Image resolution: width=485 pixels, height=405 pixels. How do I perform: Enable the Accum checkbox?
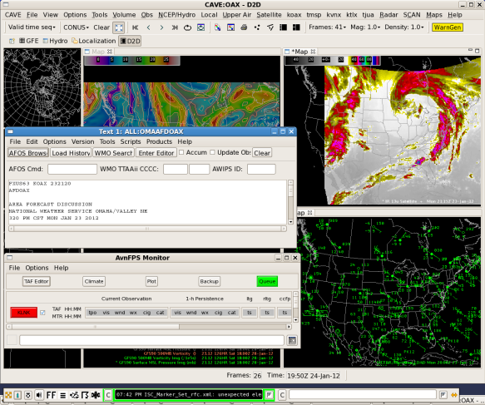(181, 152)
